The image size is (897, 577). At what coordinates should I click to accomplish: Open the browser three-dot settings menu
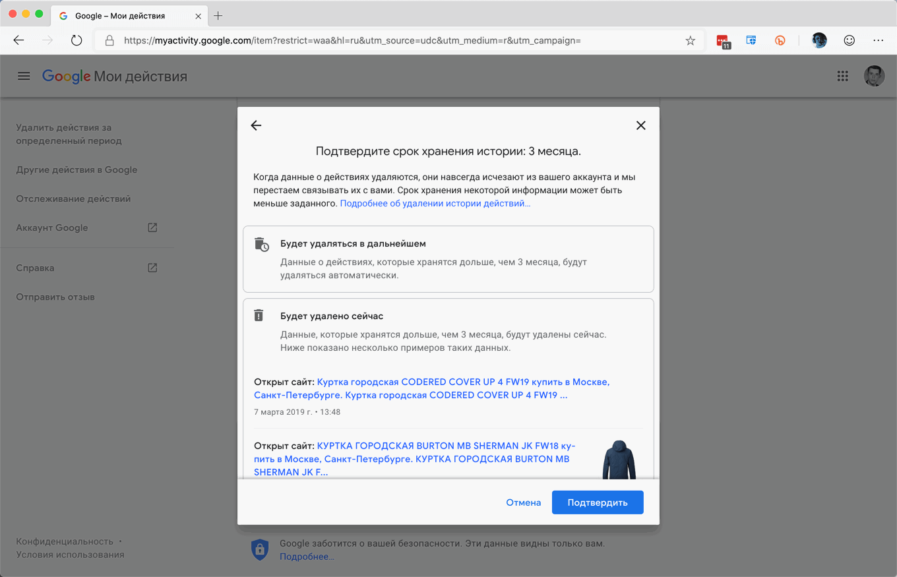(x=879, y=41)
